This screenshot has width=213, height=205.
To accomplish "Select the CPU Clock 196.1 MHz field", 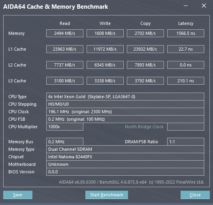I will coord(125,112).
